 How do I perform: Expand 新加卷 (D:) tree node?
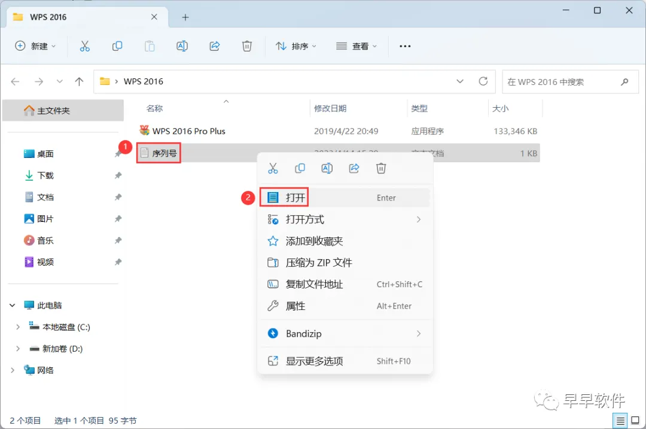[x=18, y=349]
